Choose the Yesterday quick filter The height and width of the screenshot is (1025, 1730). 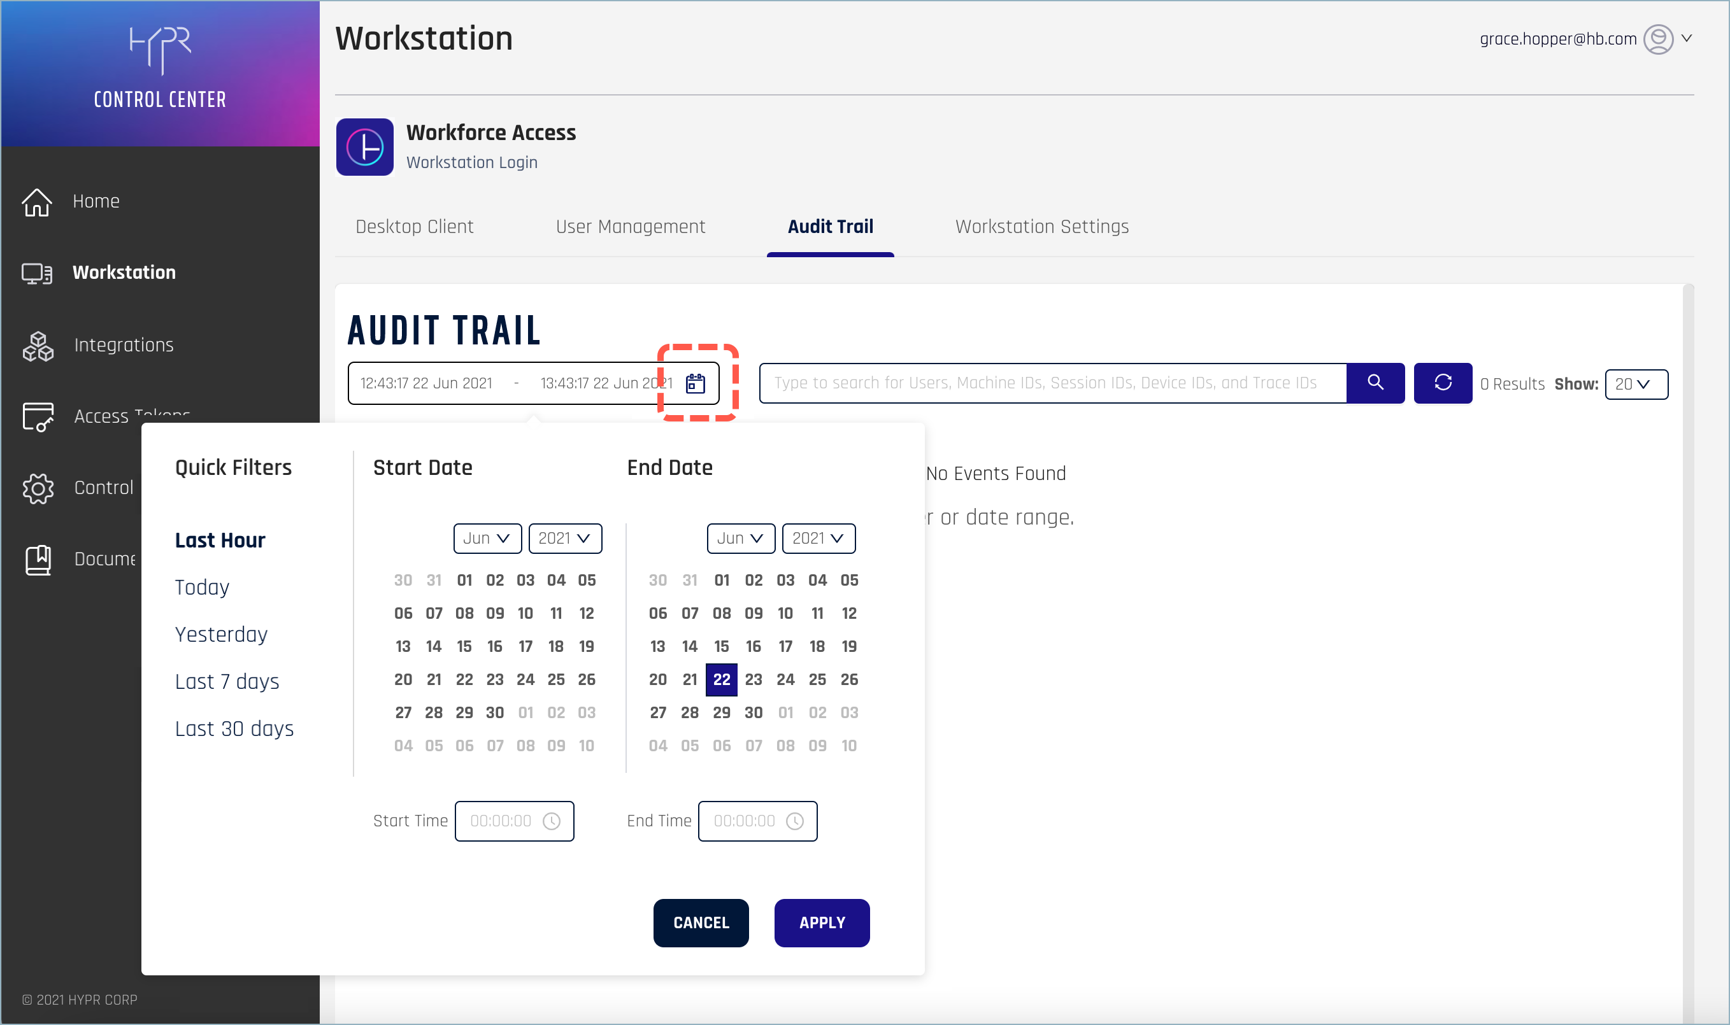pyautogui.click(x=221, y=635)
